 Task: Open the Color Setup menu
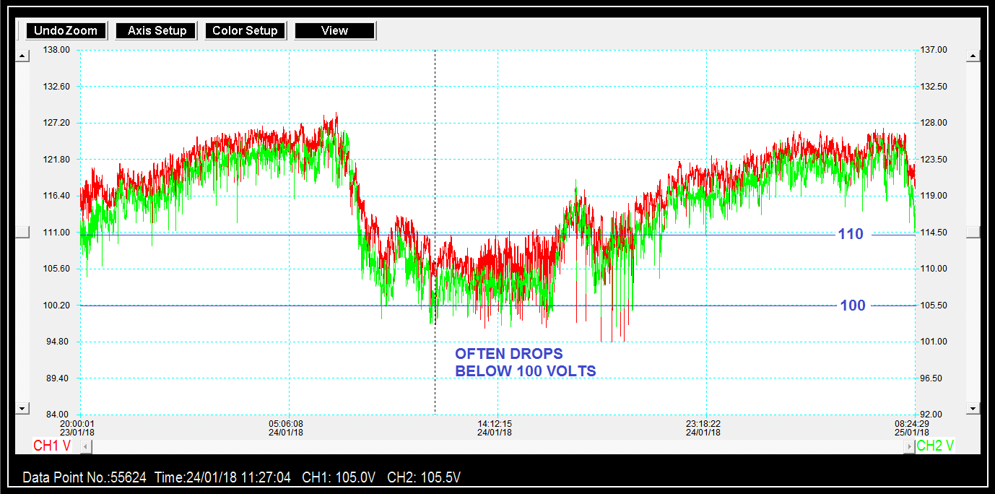[x=245, y=31]
